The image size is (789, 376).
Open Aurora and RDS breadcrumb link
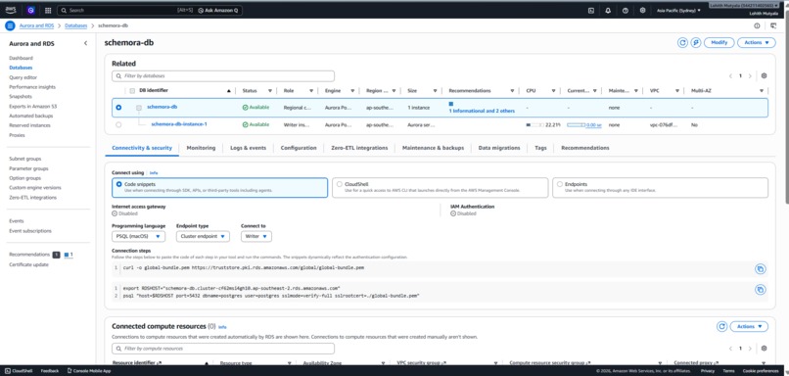click(36, 25)
